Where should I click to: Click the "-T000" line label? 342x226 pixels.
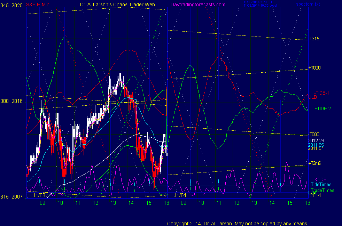tap(314, 134)
